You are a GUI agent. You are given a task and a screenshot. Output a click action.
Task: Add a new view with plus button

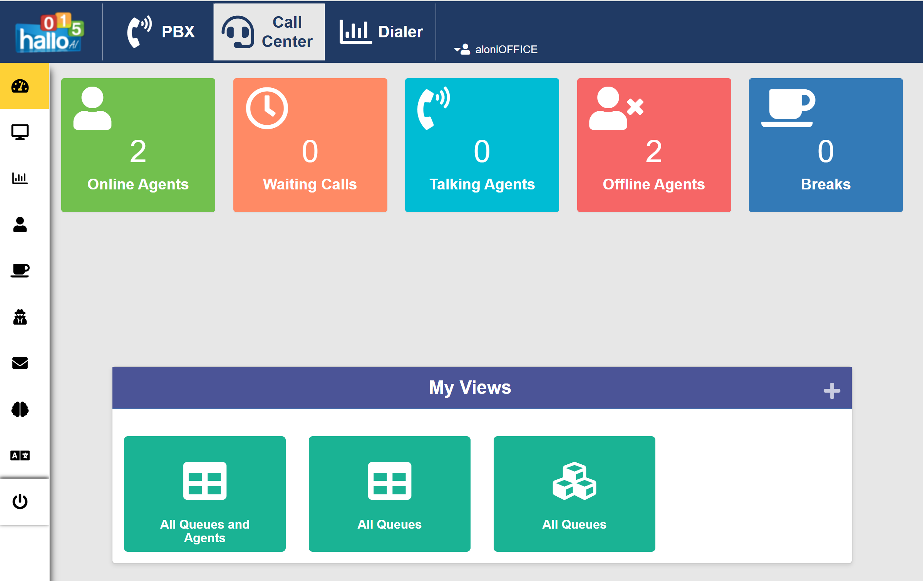pyautogui.click(x=832, y=391)
